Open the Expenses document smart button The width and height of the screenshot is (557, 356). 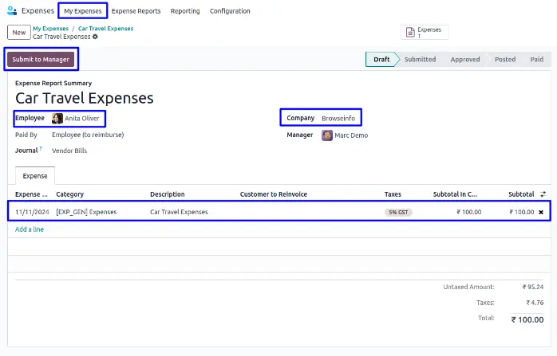pyautogui.click(x=425, y=32)
